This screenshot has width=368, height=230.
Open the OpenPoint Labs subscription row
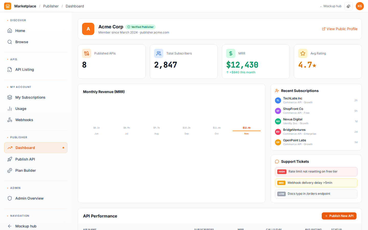pyautogui.click(x=316, y=142)
